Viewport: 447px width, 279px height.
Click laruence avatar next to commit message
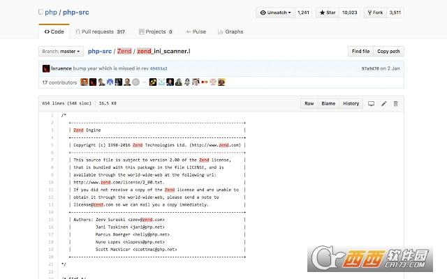click(x=46, y=68)
